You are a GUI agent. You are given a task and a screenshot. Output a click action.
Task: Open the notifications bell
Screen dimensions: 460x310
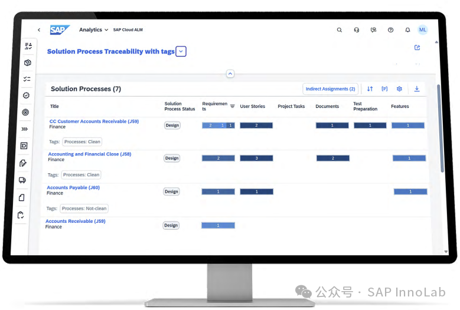407,30
